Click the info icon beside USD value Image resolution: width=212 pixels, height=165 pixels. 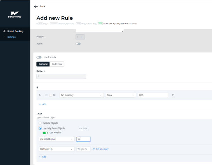[x=173, y=95]
